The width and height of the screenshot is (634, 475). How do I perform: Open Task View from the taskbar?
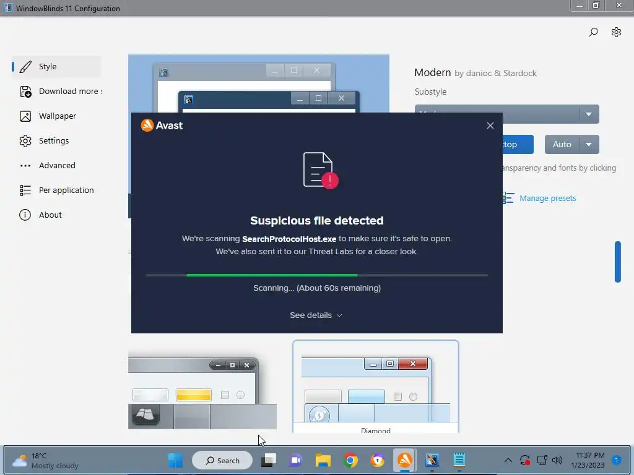coord(269,460)
